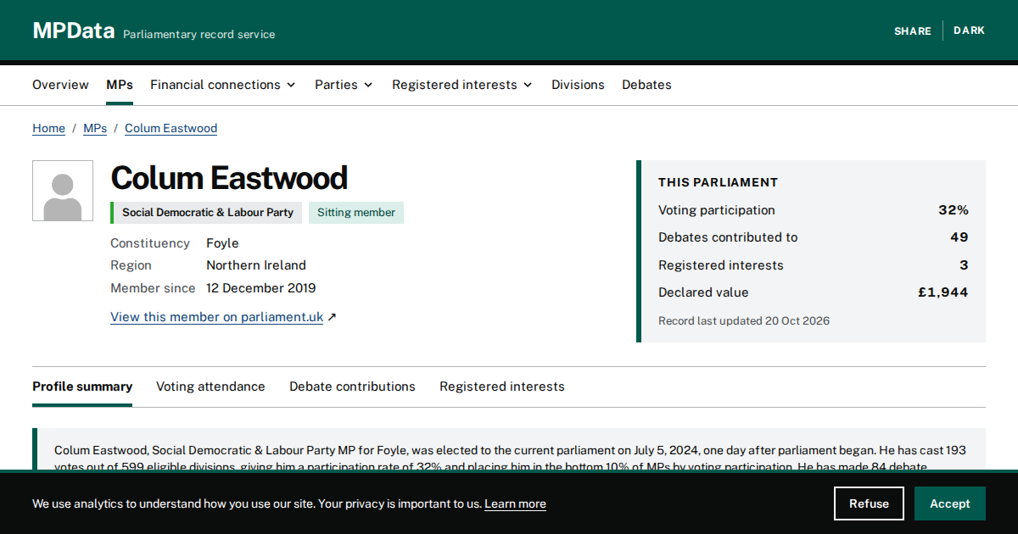Click the Voting participation 32% value
The height and width of the screenshot is (534, 1018).
[954, 210]
